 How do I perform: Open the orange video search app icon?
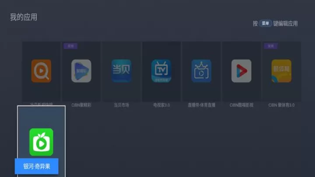[x=41, y=71]
